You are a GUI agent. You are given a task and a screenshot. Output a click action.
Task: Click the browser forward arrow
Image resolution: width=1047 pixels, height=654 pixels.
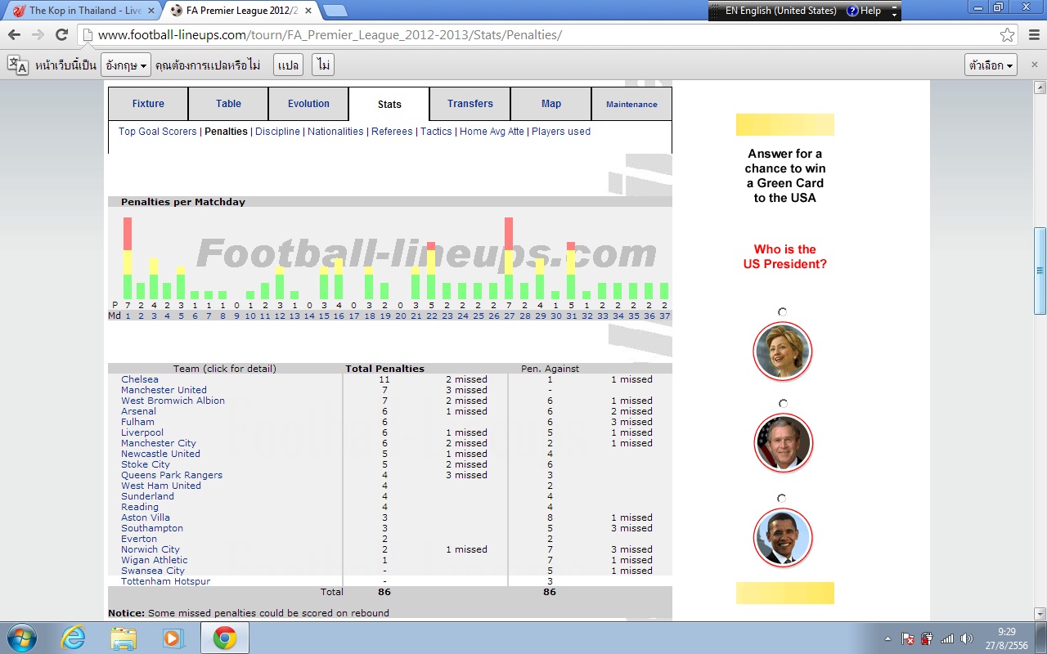tap(38, 35)
